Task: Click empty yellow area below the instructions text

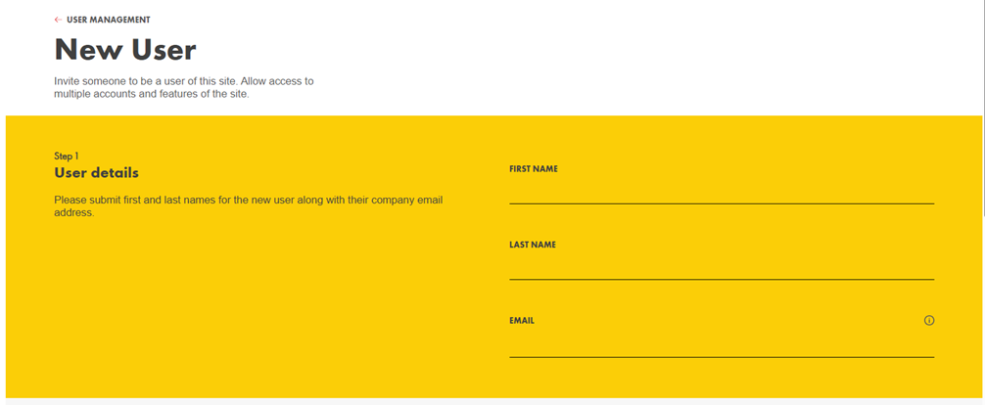Action: coord(245,303)
